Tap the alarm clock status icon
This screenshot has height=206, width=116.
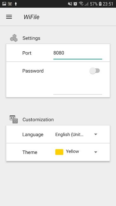pyautogui.click(x=75, y=4)
